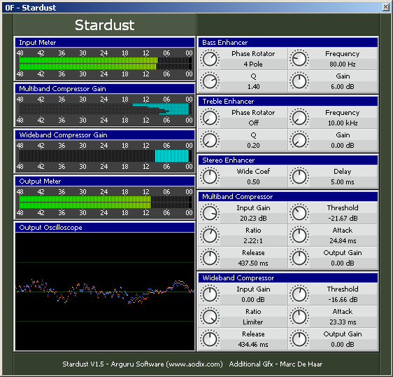
Task: Click the Multiband Compressor Threshold knob
Action: click(299, 213)
